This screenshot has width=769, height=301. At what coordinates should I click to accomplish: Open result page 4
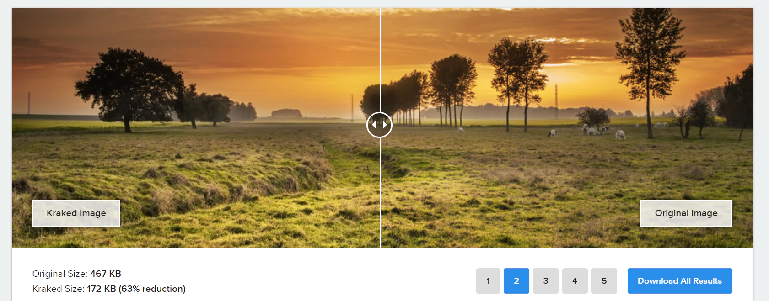pos(575,281)
